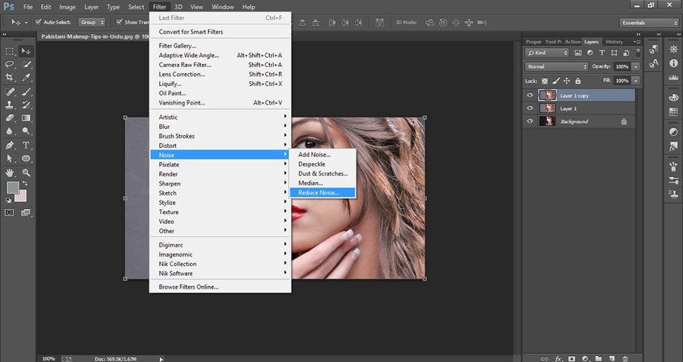Choose Reduce Noise from the Noise submenu
Screen dimensions: 683x362
319,193
